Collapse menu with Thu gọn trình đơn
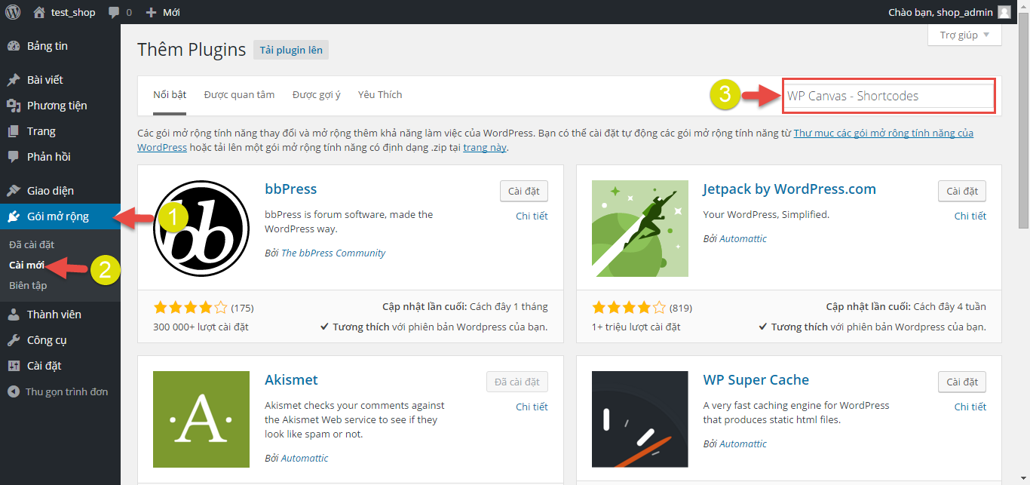Image resolution: width=1030 pixels, height=485 pixels. (60, 391)
